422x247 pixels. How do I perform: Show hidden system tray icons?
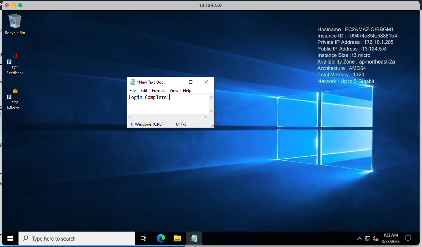359,239
